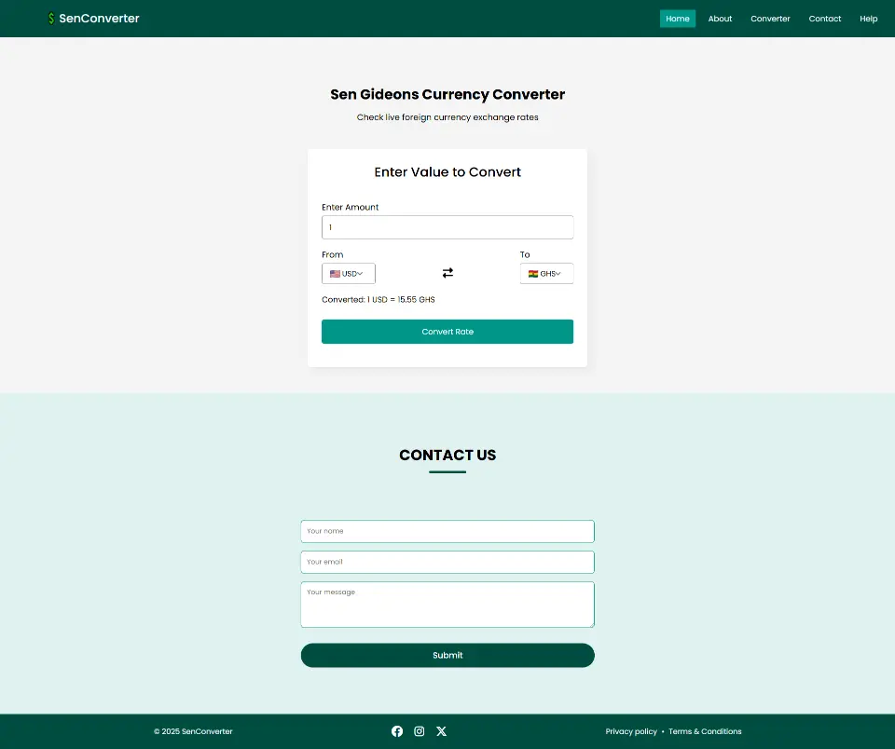Select the converted result text 15.55 GHS
Screen dimensions: 895x749
point(416,299)
